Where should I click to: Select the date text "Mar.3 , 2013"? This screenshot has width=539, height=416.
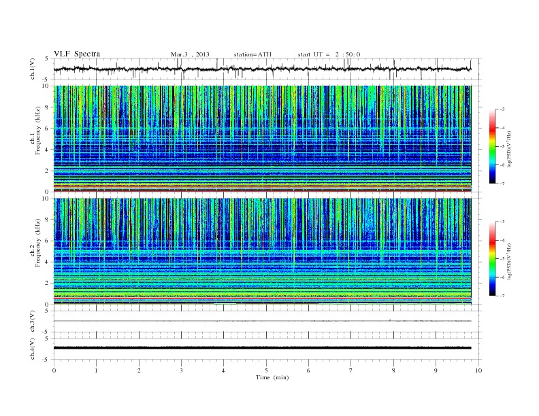pos(190,54)
